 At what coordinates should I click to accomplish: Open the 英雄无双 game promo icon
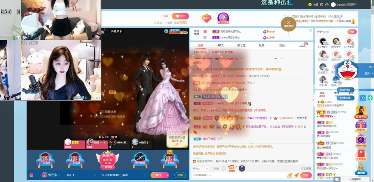(x=361, y=112)
